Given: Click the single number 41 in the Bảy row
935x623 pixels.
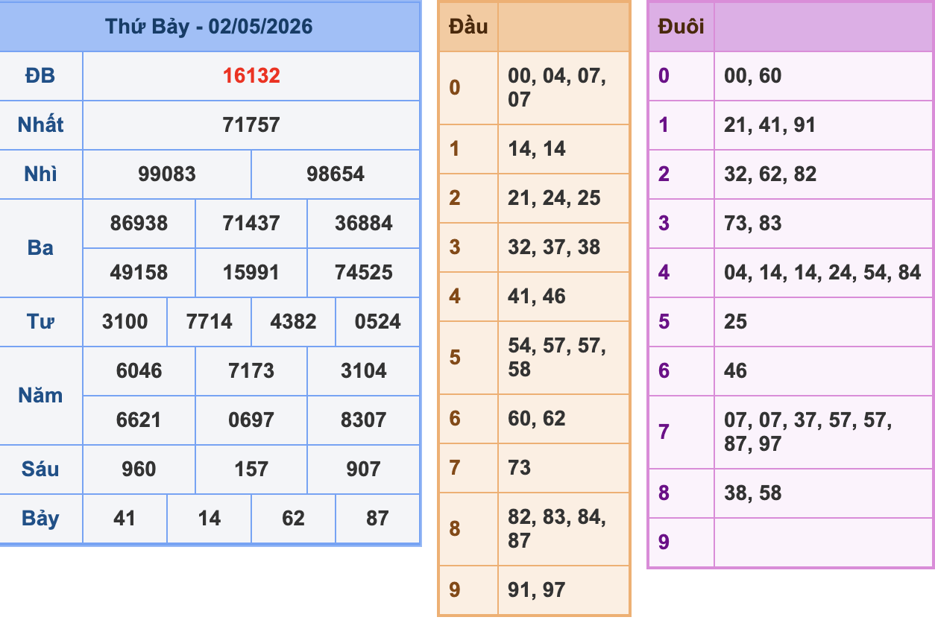Looking at the screenshot, I should click(125, 519).
